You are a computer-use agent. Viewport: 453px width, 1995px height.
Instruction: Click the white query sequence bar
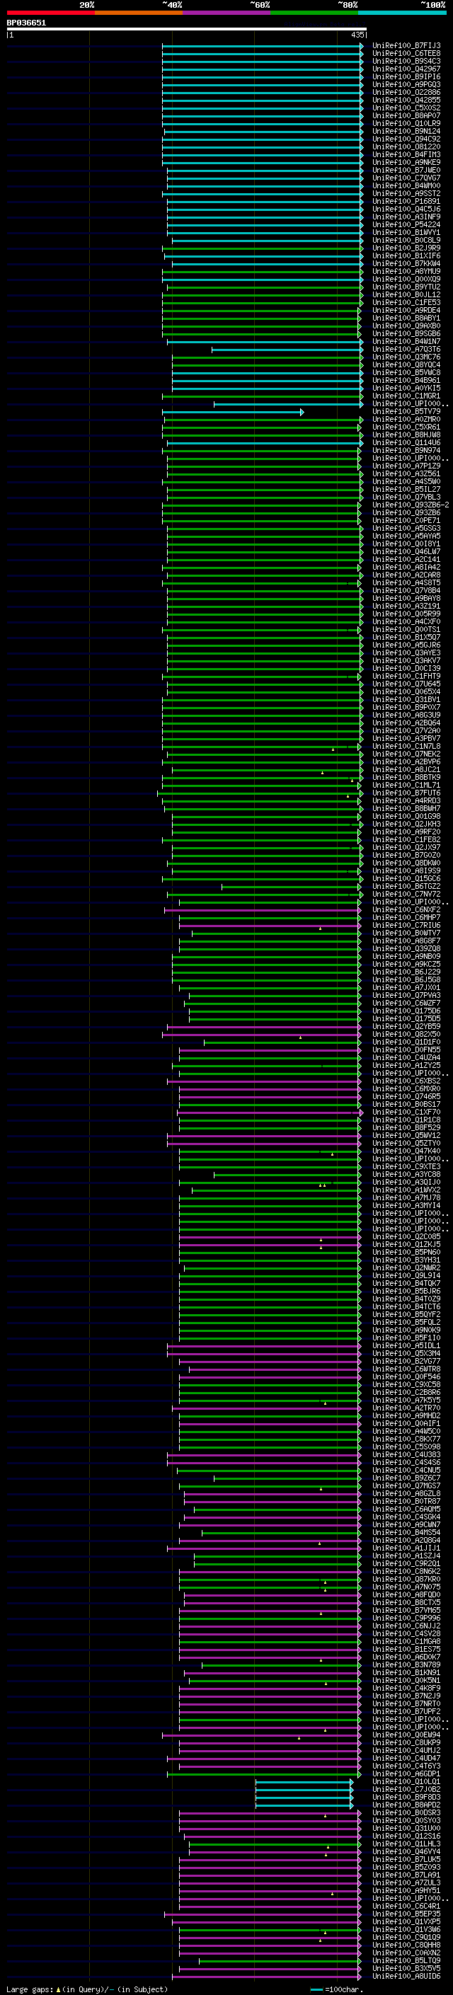click(x=187, y=30)
